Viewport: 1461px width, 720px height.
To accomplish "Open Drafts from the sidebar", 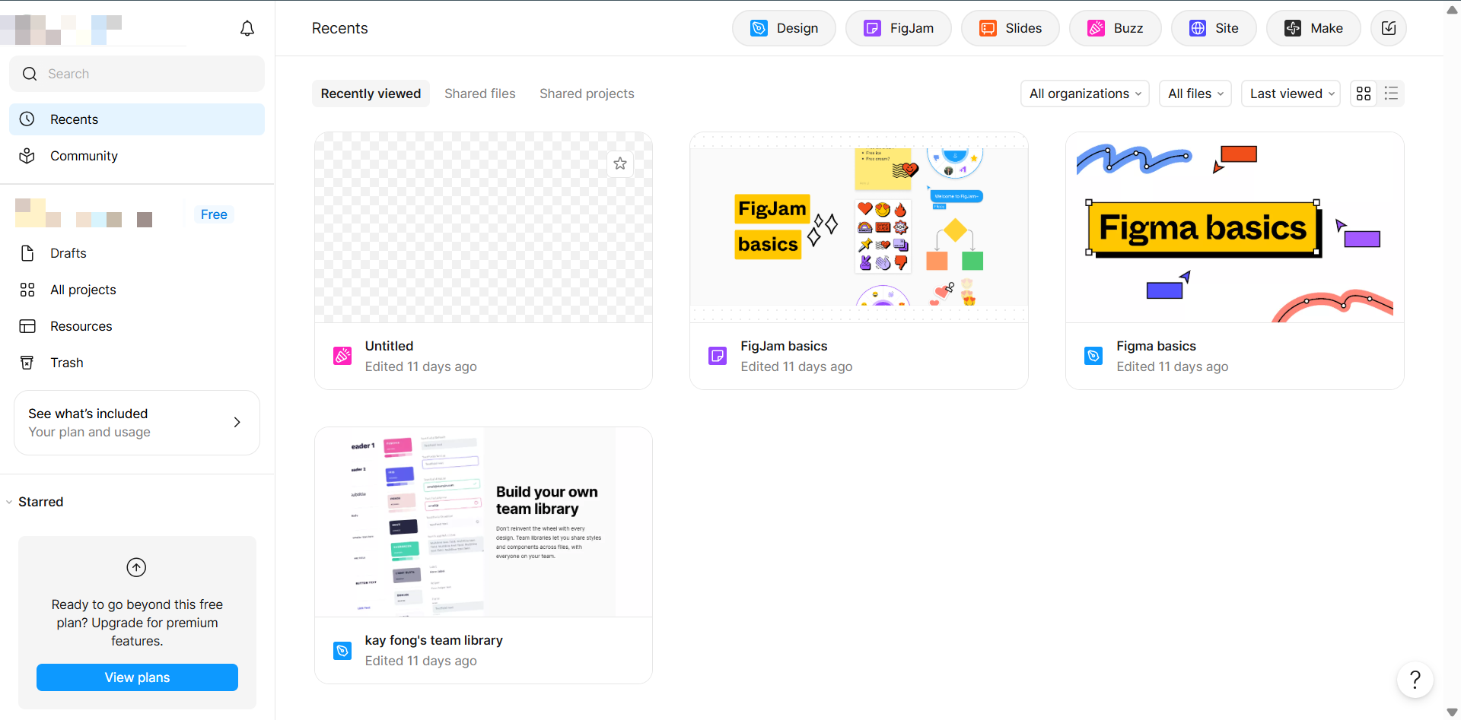I will click(137, 253).
